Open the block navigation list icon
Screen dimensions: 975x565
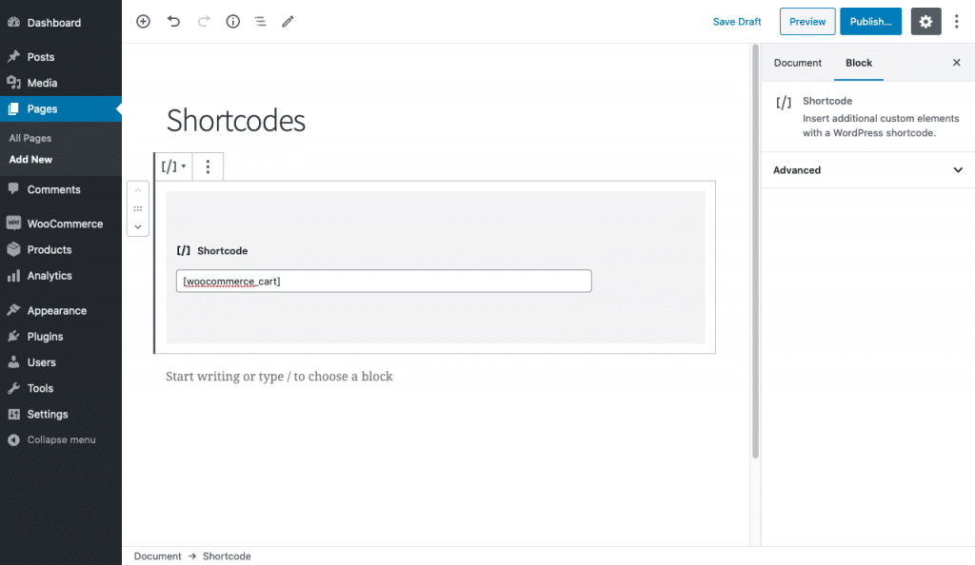point(260,21)
